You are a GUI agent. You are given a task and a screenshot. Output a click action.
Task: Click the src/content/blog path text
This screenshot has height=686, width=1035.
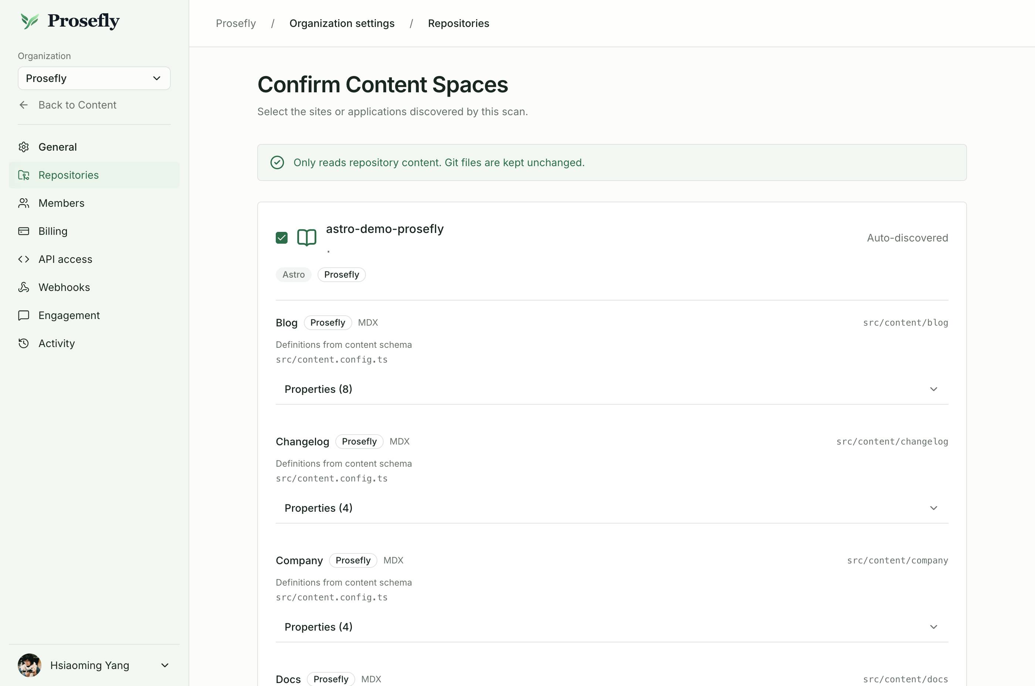pyautogui.click(x=905, y=322)
